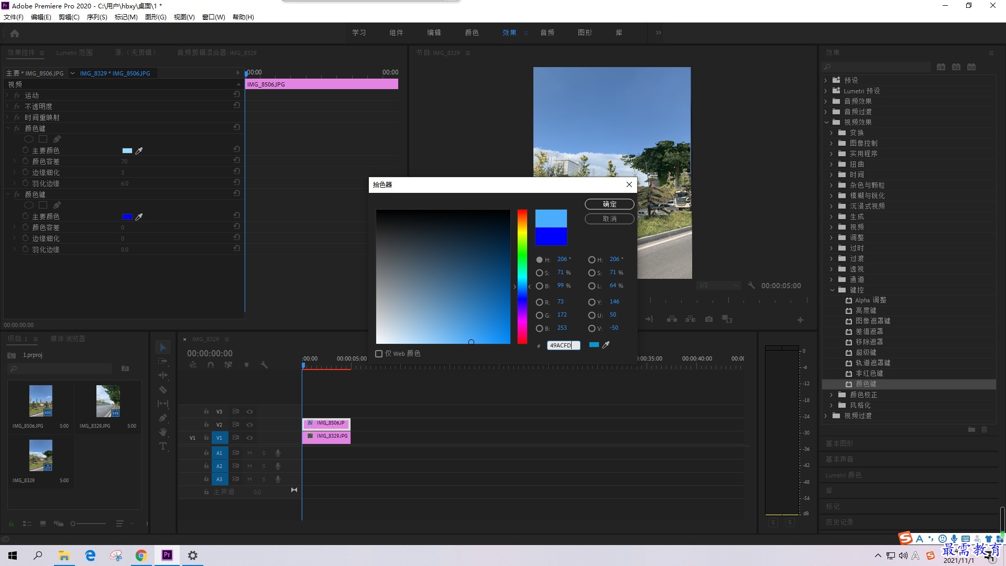Toggle V3 track output eye

tap(250, 411)
